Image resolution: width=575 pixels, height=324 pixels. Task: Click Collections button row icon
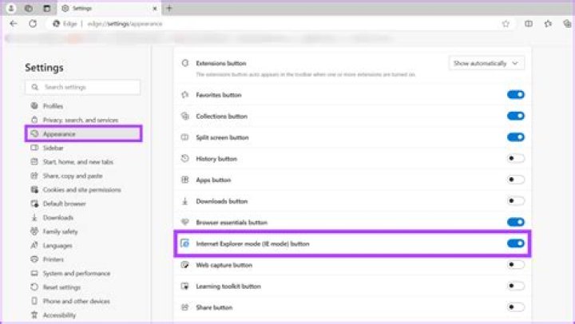[185, 117]
